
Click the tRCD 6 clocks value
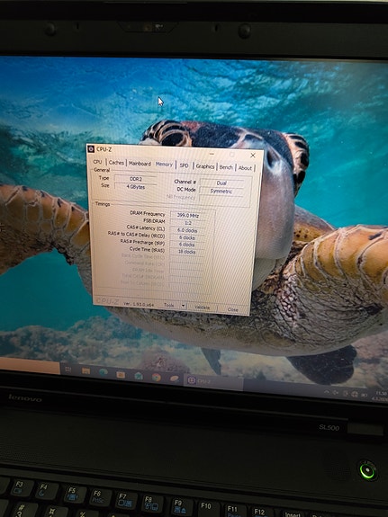(x=187, y=237)
